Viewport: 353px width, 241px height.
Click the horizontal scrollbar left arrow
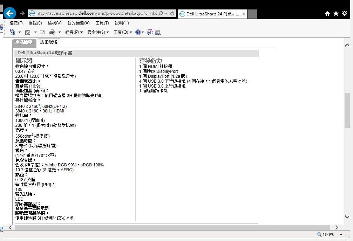click(11, 227)
